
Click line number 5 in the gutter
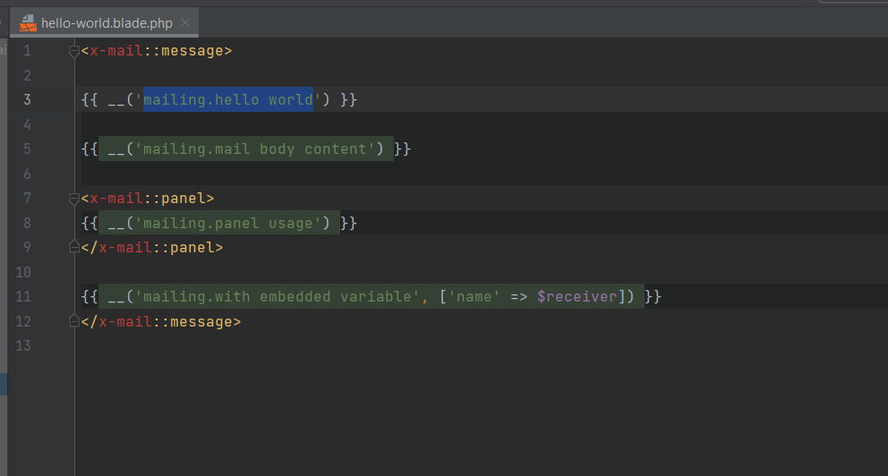[x=27, y=149]
